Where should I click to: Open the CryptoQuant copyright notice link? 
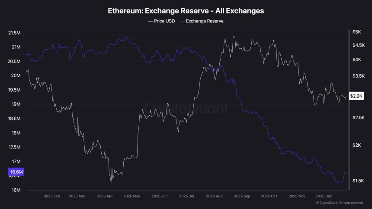coord(339,203)
